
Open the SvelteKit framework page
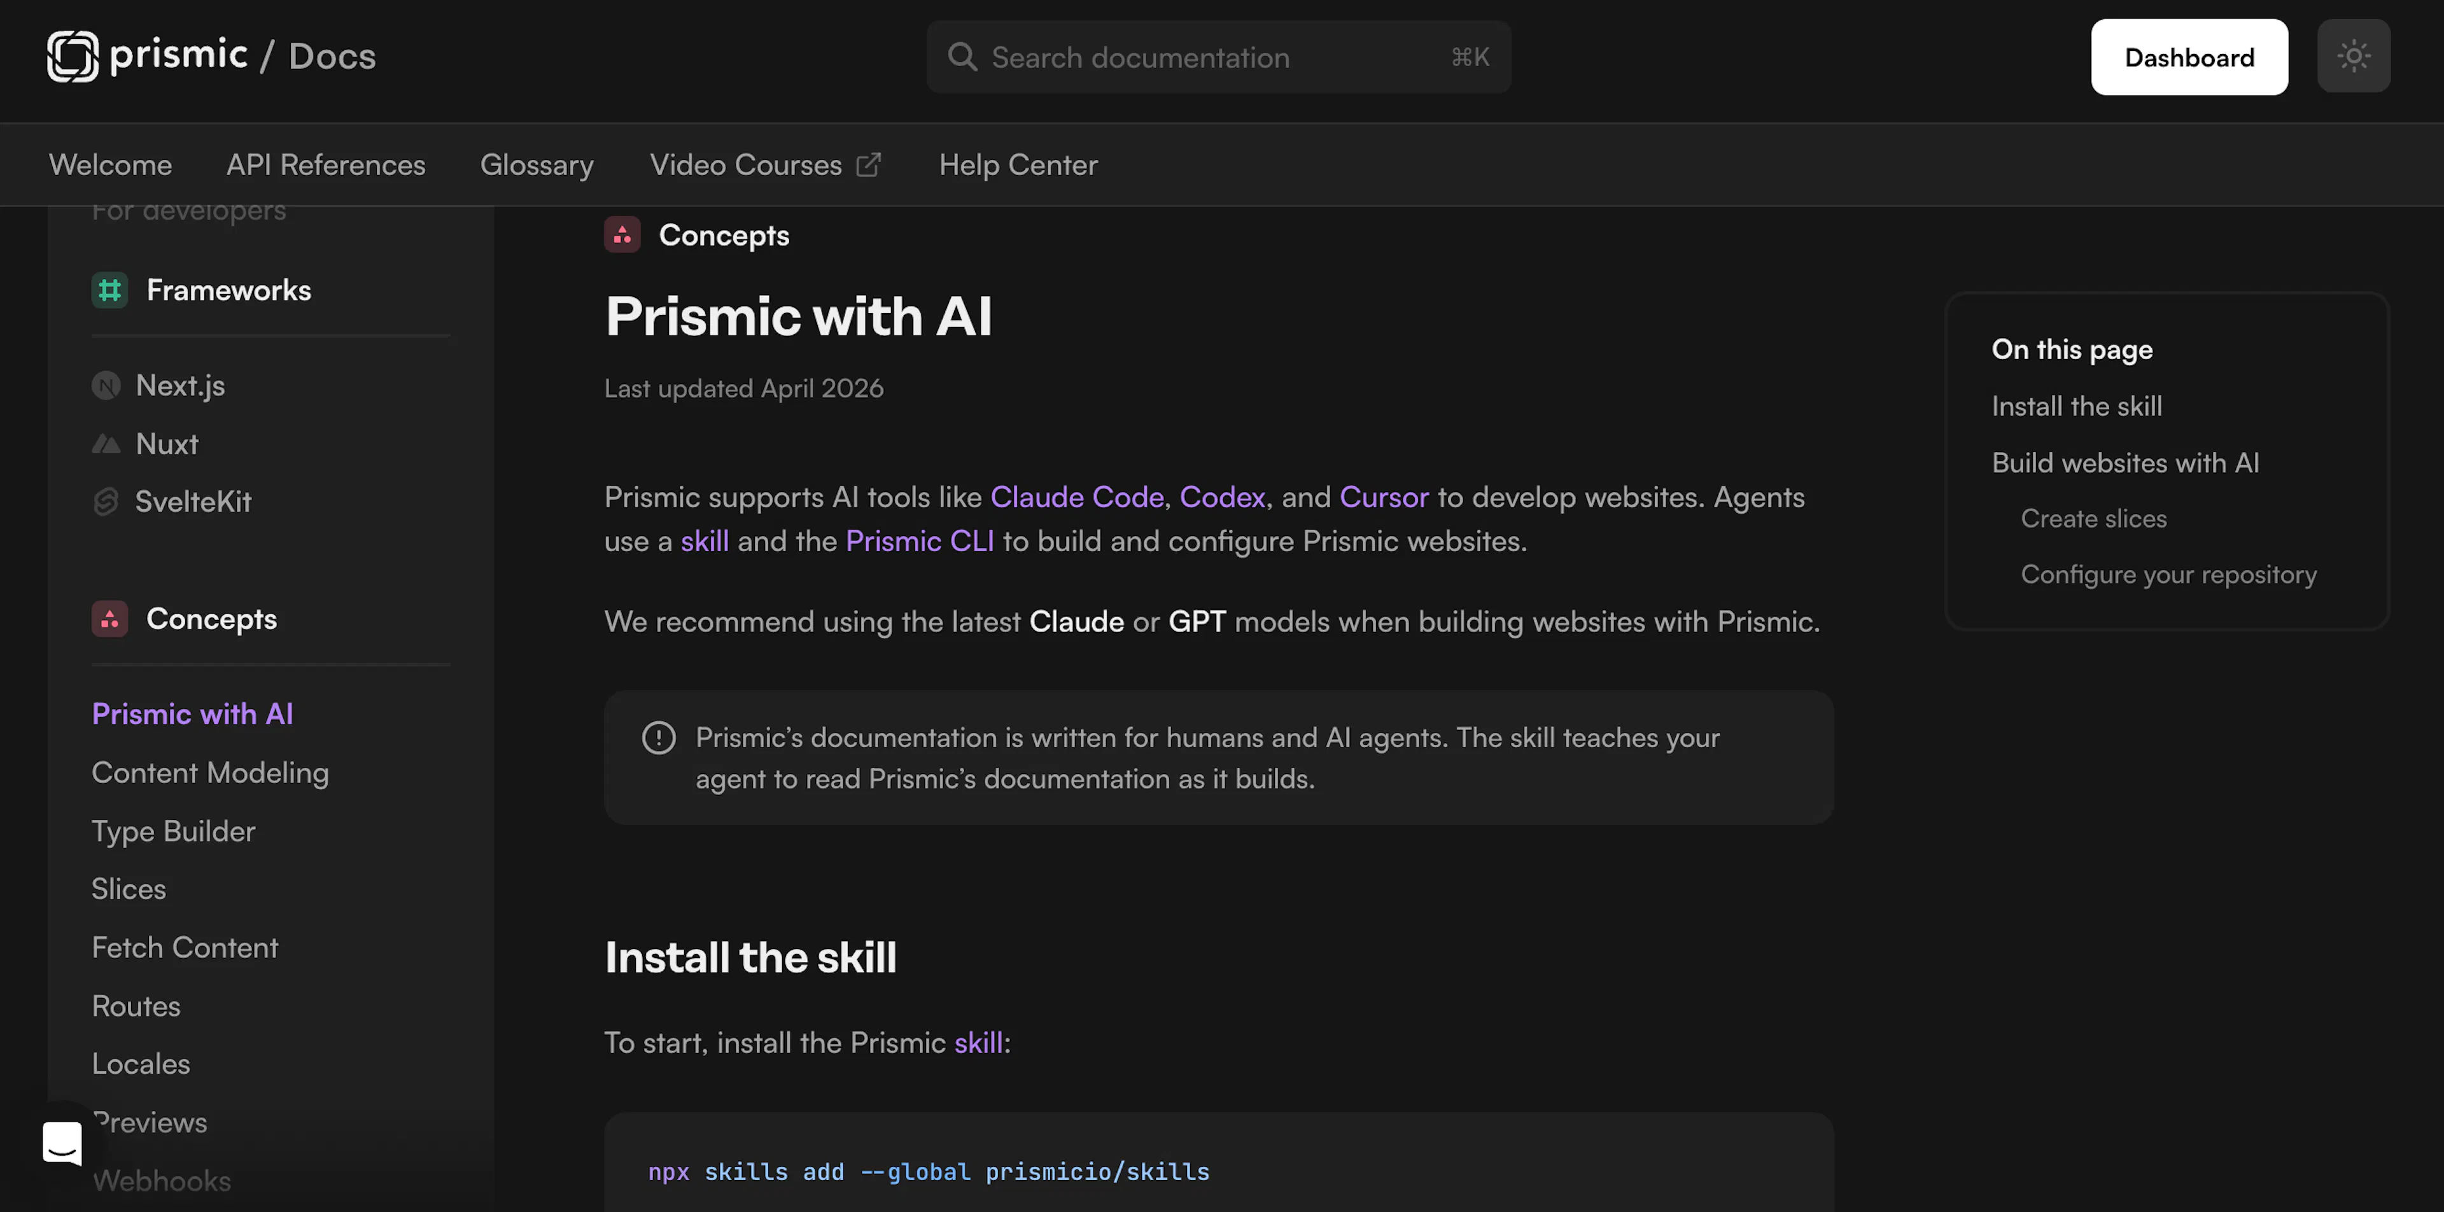pyautogui.click(x=193, y=502)
